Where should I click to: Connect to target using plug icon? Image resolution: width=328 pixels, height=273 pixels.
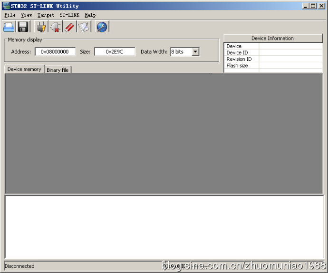[x=41, y=27]
